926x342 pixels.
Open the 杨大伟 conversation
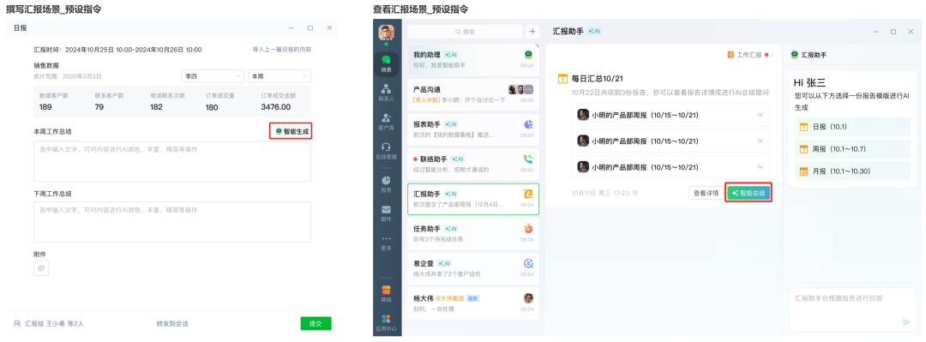tap(473, 303)
